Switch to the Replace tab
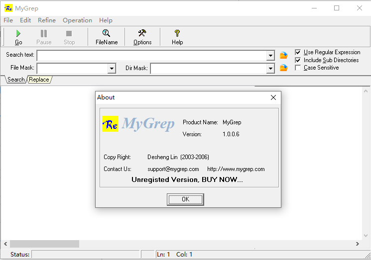The height and width of the screenshot is (260, 371). (x=39, y=80)
